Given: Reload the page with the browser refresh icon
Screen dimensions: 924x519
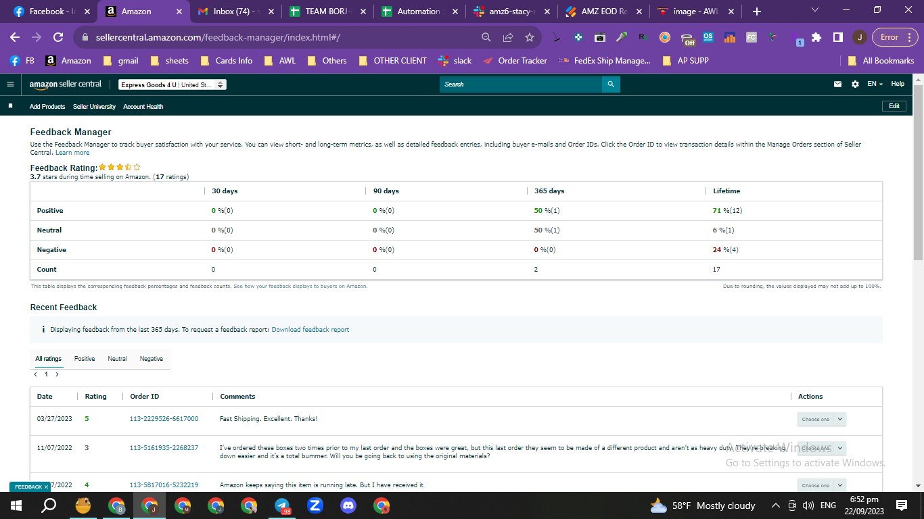Looking at the screenshot, I should [58, 38].
